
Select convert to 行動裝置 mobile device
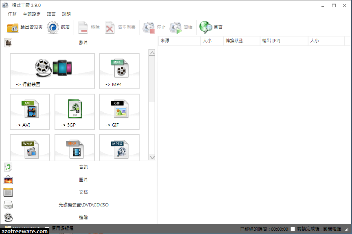[52, 71]
